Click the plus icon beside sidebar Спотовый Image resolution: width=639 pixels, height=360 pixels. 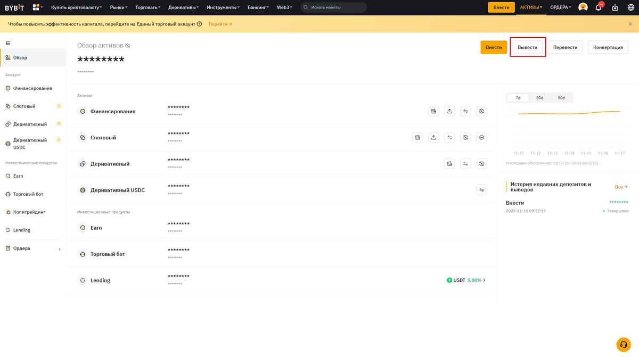click(59, 106)
